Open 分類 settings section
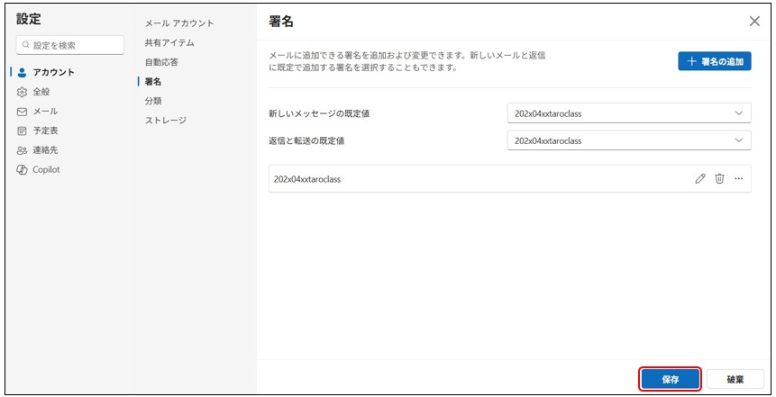Image resolution: width=776 pixels, height=397 pixels. 153,101
